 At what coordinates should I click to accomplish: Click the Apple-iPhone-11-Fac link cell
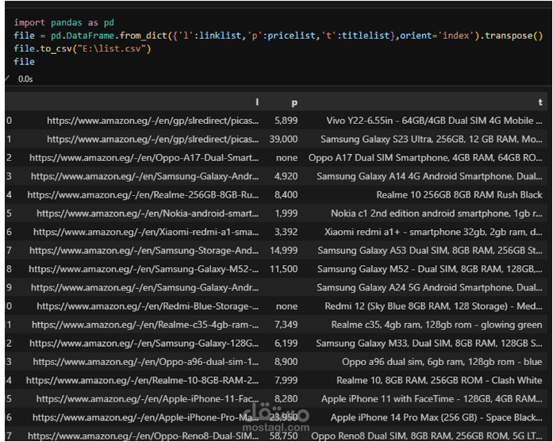click(148, 398)
